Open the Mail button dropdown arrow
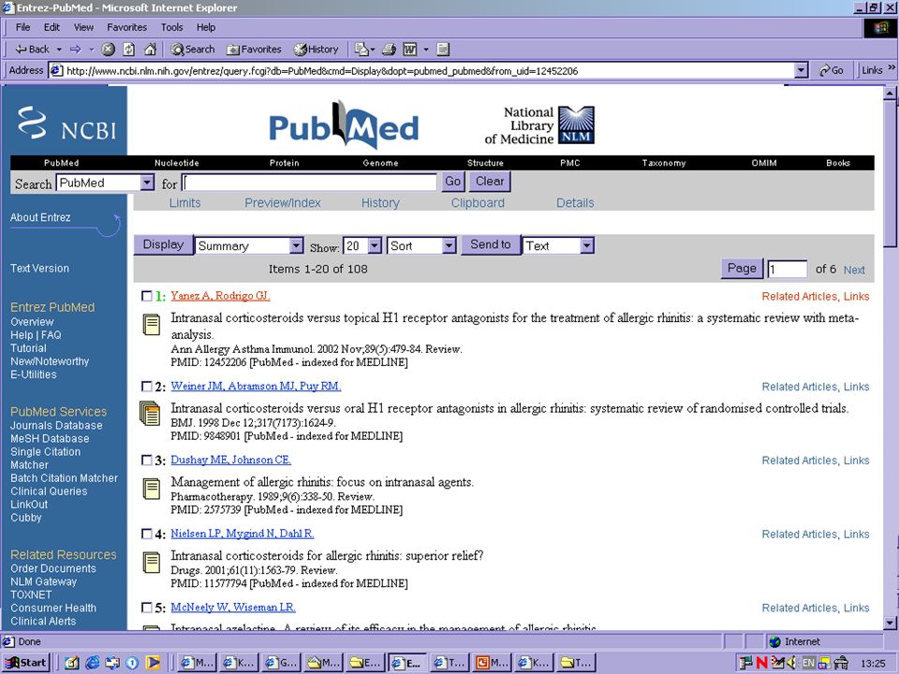The width and height of the screenshot is (899, 674). coord(373,50)
